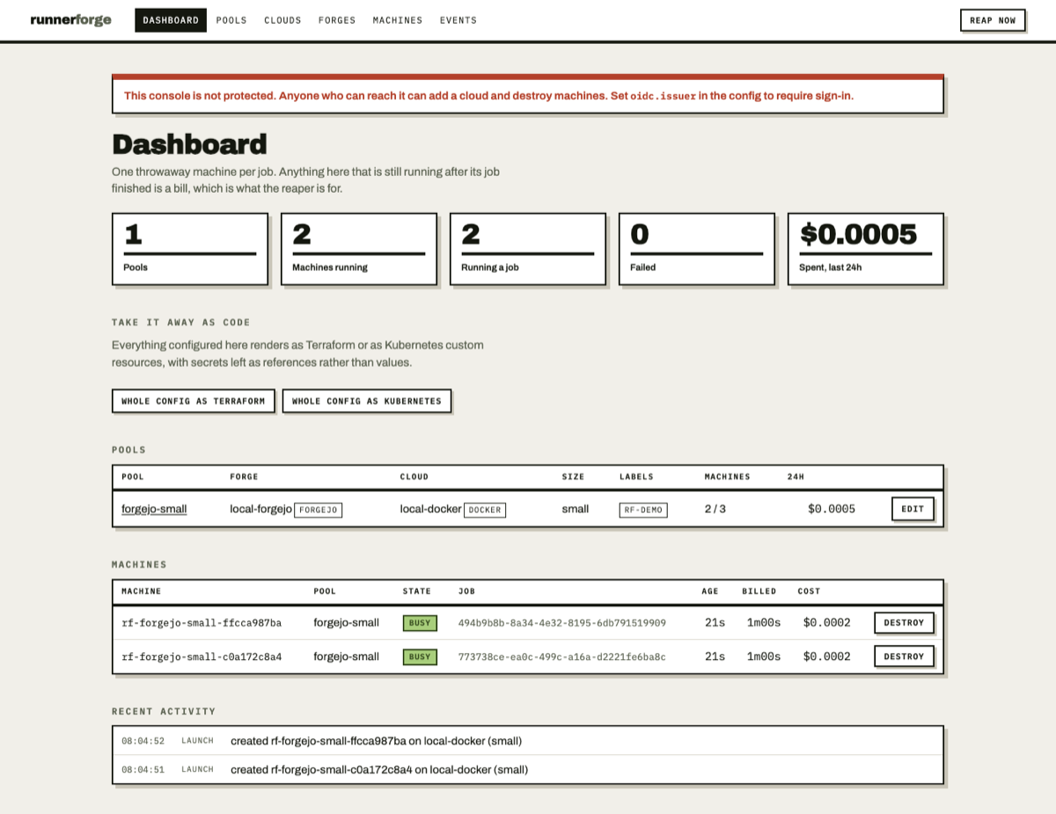Click the BUSY state of c0a172c8a4 machine

tap(420, 656)
